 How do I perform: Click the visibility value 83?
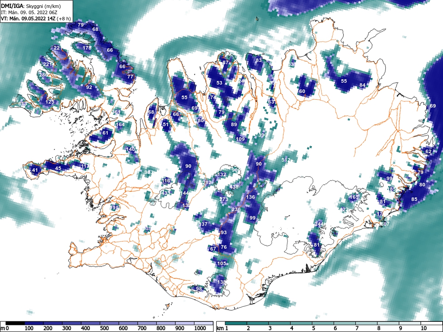(x=259, y=60)
